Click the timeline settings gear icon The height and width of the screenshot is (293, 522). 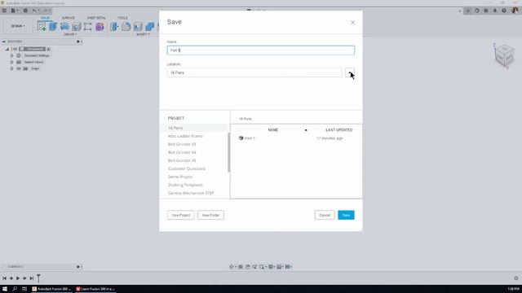point(516,278)
